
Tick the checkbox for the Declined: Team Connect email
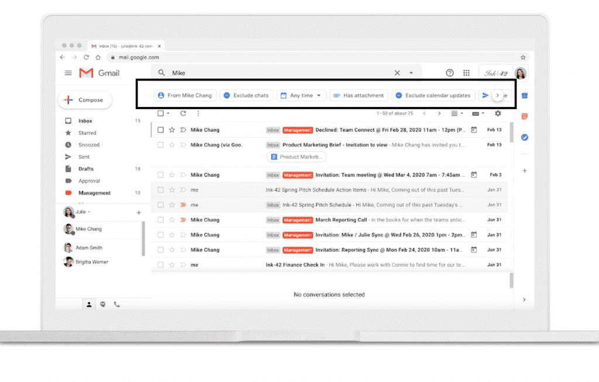coord(160,130)
